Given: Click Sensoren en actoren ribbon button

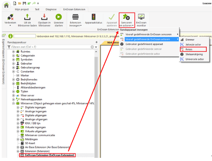Looking at the screenshot, I should 126,20.
